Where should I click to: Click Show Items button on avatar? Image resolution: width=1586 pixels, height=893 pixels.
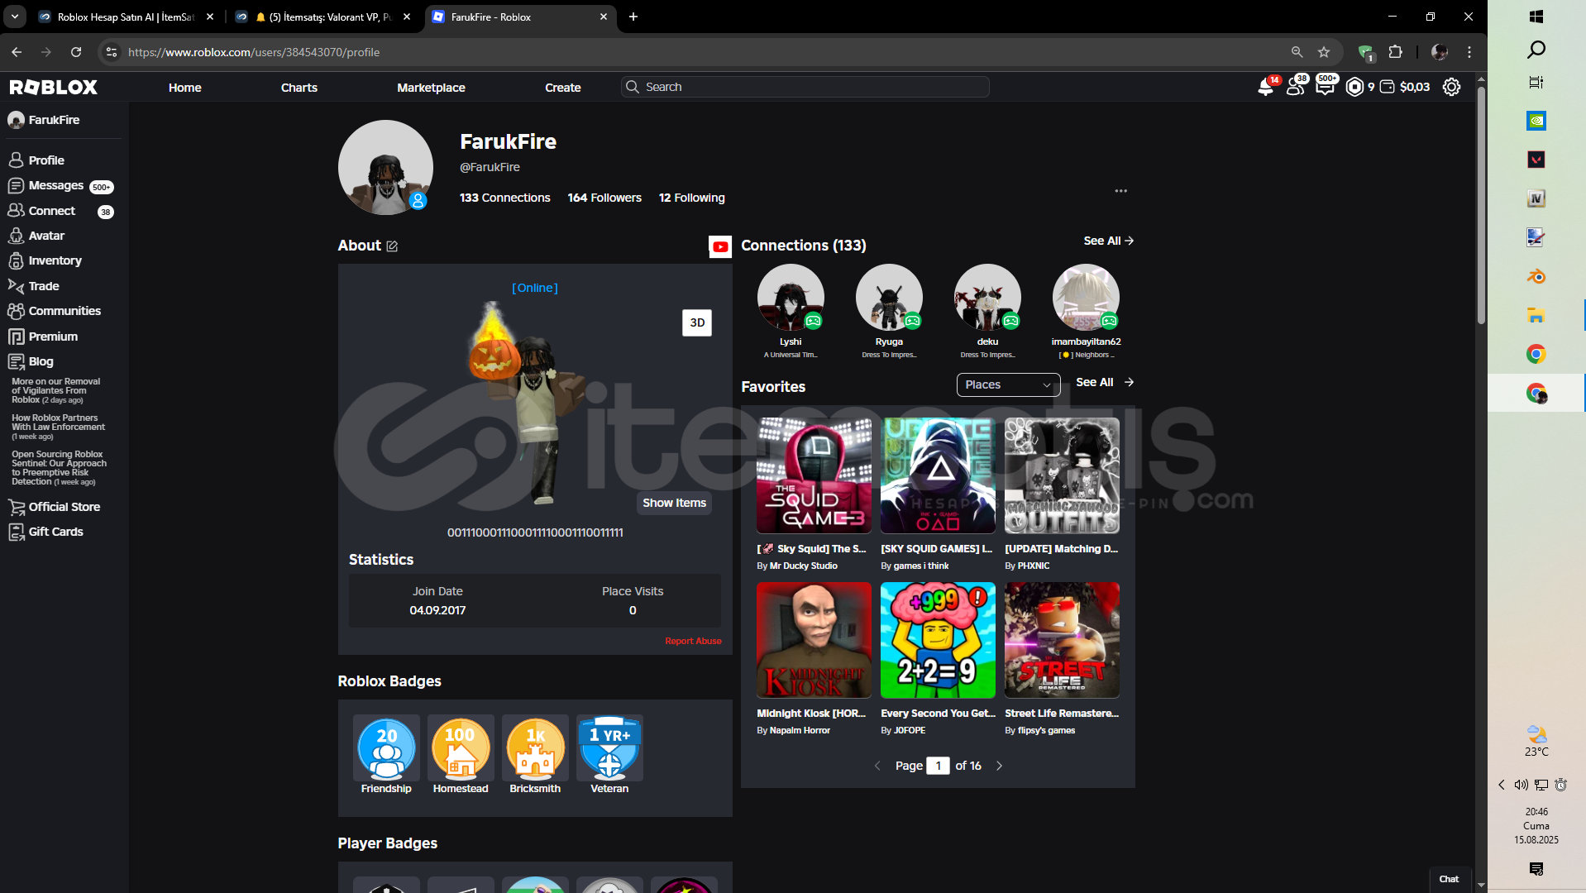(675, 503)
